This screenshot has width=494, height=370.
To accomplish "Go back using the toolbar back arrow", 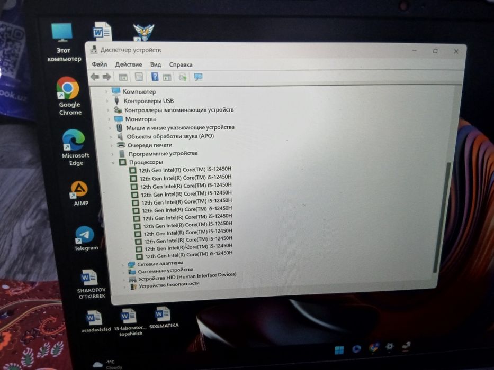I will click(95, 77).
